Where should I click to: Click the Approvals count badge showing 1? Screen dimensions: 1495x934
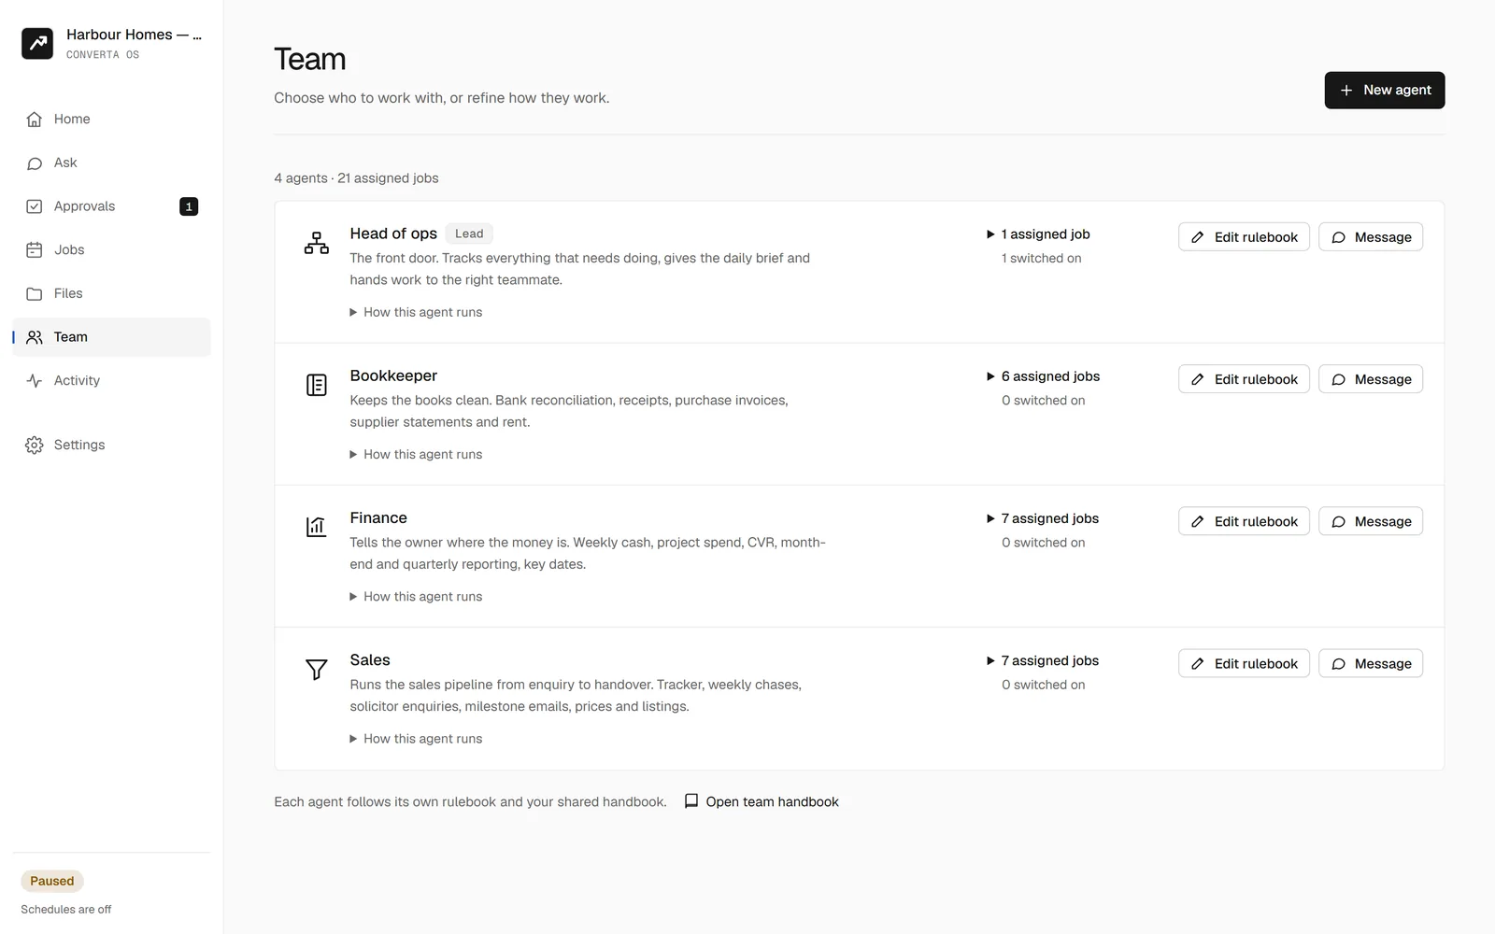tap(189, 206)
